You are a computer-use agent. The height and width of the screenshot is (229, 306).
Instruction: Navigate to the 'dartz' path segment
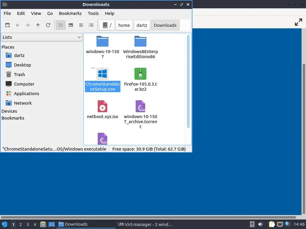click(142, 25)
